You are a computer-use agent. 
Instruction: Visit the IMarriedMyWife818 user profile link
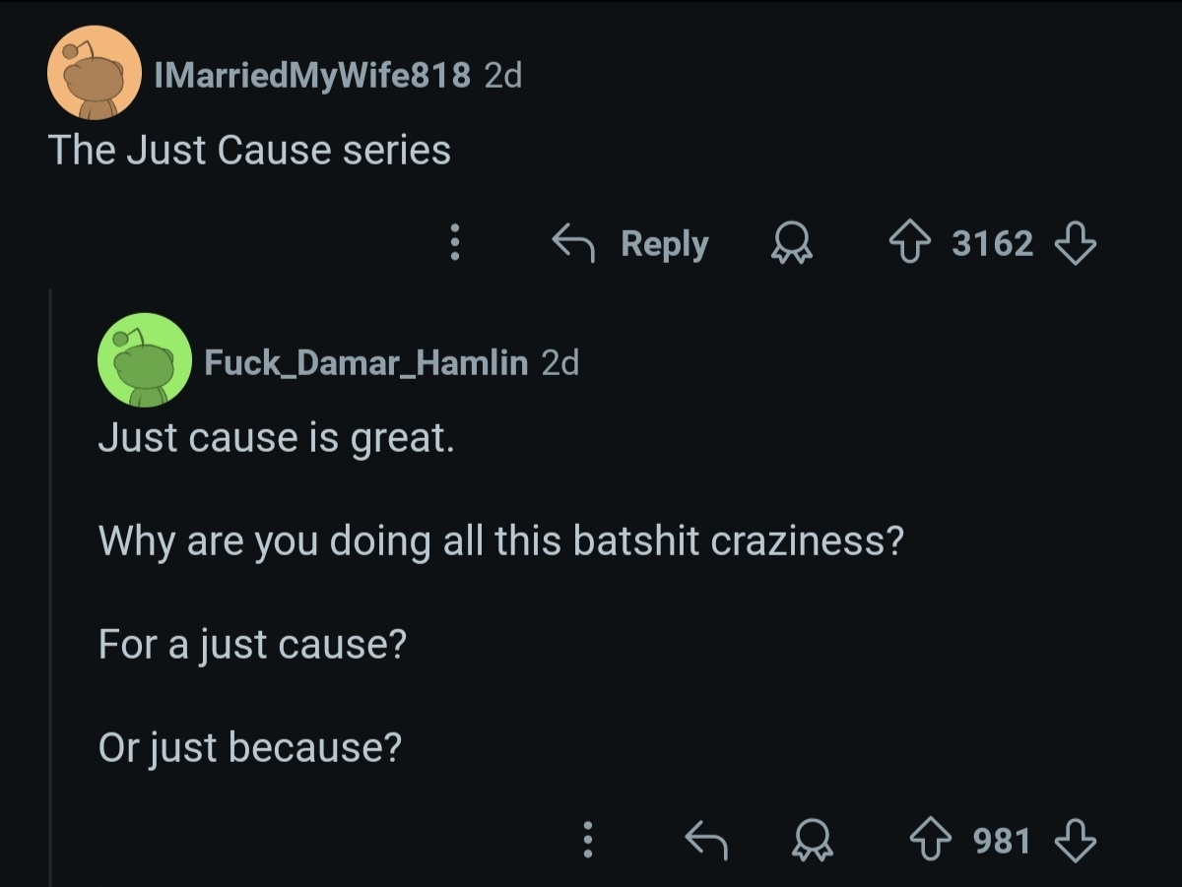[x=312, y=75]
